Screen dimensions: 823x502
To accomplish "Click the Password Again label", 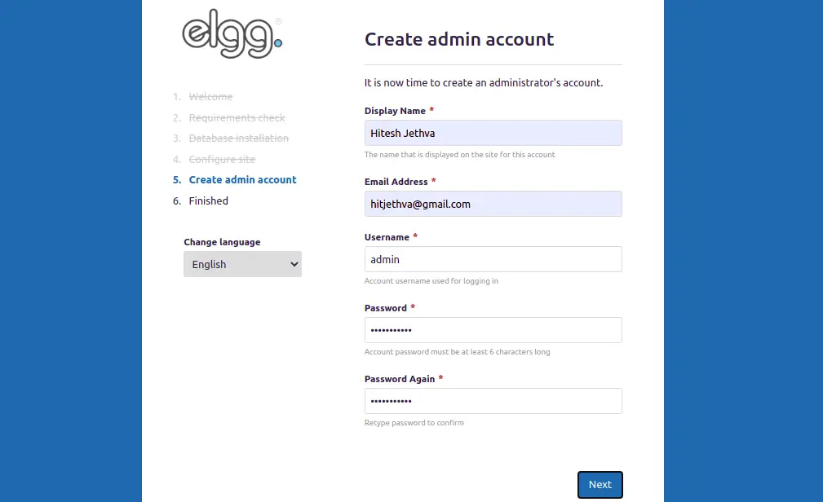I will [x=400, y=379].
